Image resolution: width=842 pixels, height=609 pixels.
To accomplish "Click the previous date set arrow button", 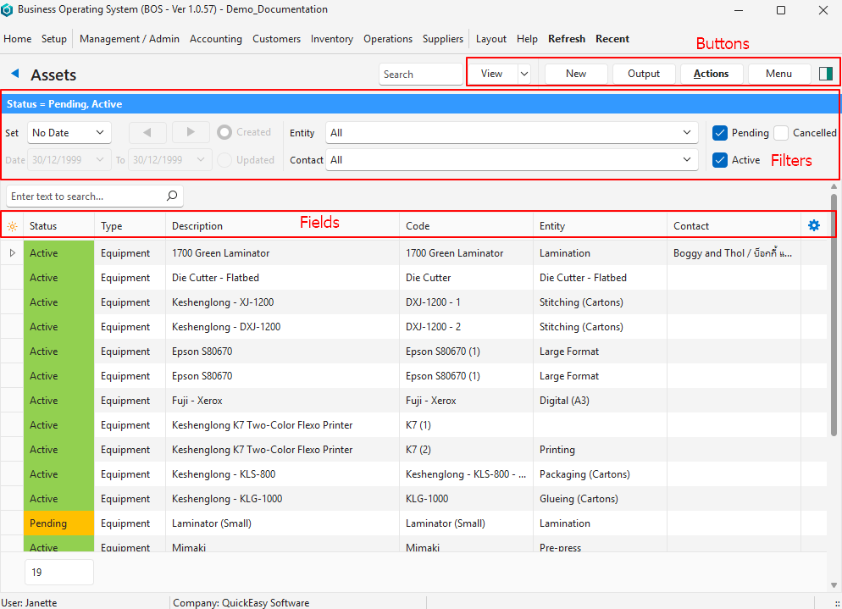I will [x=148, y=132].
